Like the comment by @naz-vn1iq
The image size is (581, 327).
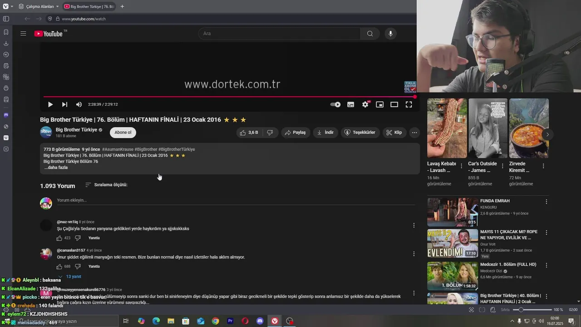click(59, 238)
